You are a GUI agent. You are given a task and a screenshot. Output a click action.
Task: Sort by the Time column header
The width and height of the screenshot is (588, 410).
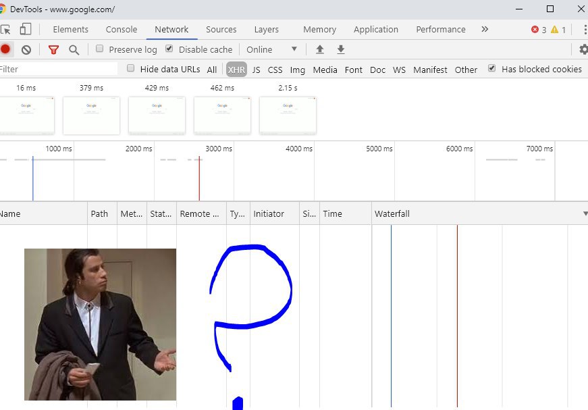tap(346, 213)
